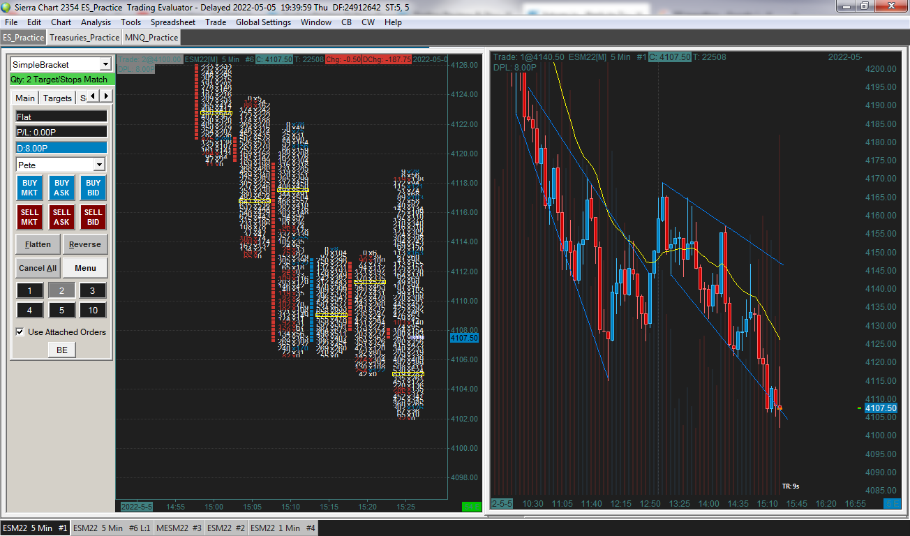
Task: Click the 4107.50 price label on footprint chart
Action: coord(464,338)
